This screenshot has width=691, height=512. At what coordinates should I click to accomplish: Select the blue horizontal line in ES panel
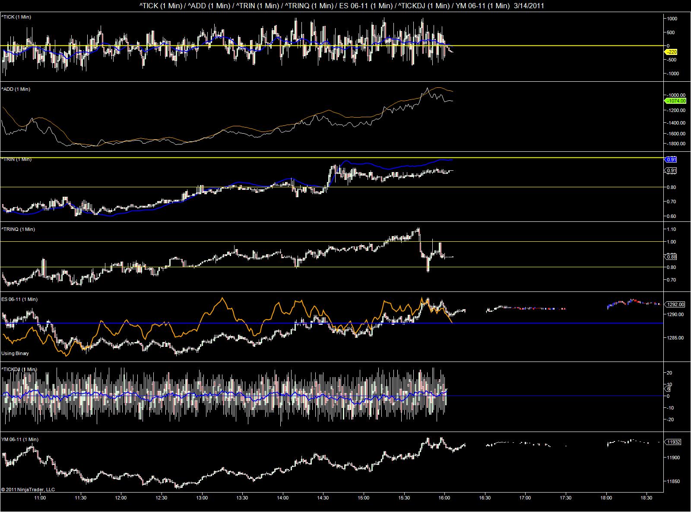pyautogui.click(x=331, y=323)
